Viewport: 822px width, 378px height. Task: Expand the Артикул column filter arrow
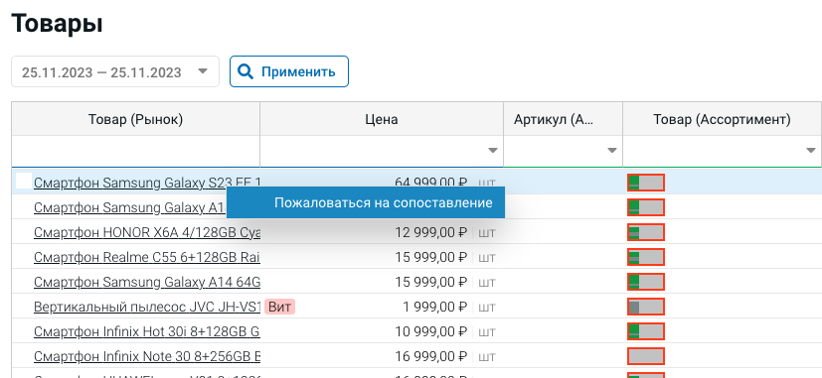click(611, 151)
